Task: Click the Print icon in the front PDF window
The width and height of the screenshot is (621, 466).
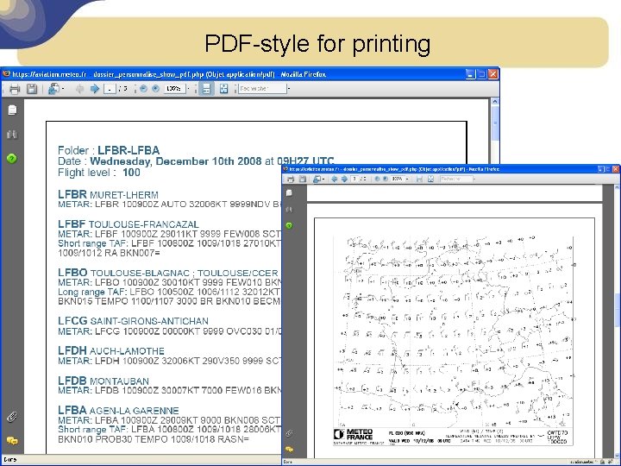Action: point(291,179)
